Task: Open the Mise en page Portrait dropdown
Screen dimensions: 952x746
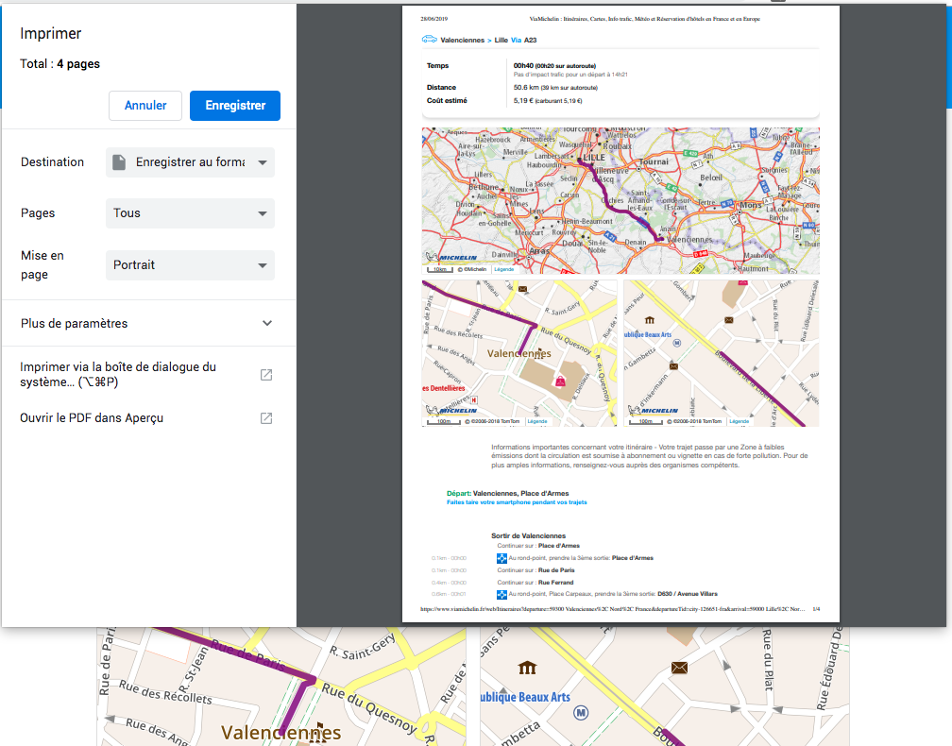Action: click(x=190, y=265)
